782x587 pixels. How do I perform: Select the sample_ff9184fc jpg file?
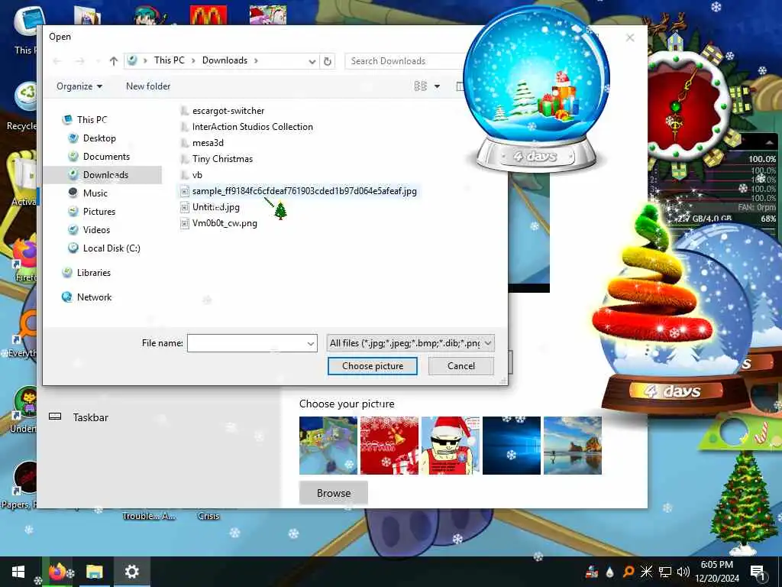click(299, 191)
